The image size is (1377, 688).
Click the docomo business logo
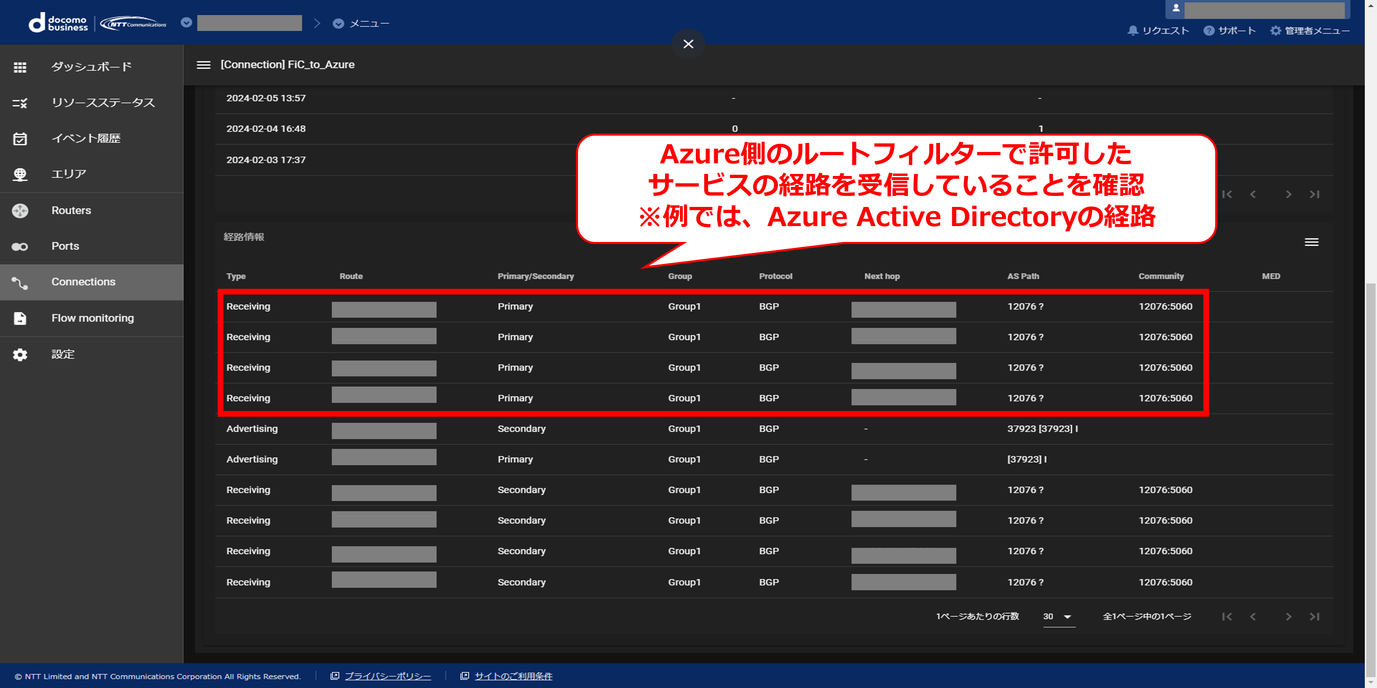click(x=58, y=23)
